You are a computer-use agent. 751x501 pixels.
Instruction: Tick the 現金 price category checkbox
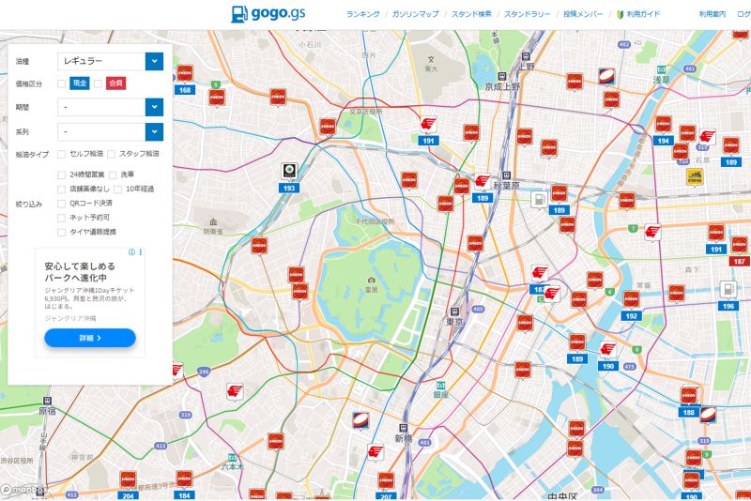[62, 83]
